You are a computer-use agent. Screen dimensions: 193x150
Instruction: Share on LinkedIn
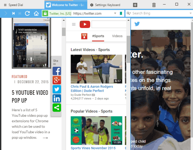point(57,99)
